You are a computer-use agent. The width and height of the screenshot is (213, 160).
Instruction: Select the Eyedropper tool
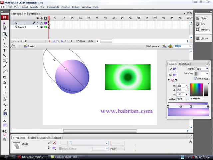[x=4, y=88]
